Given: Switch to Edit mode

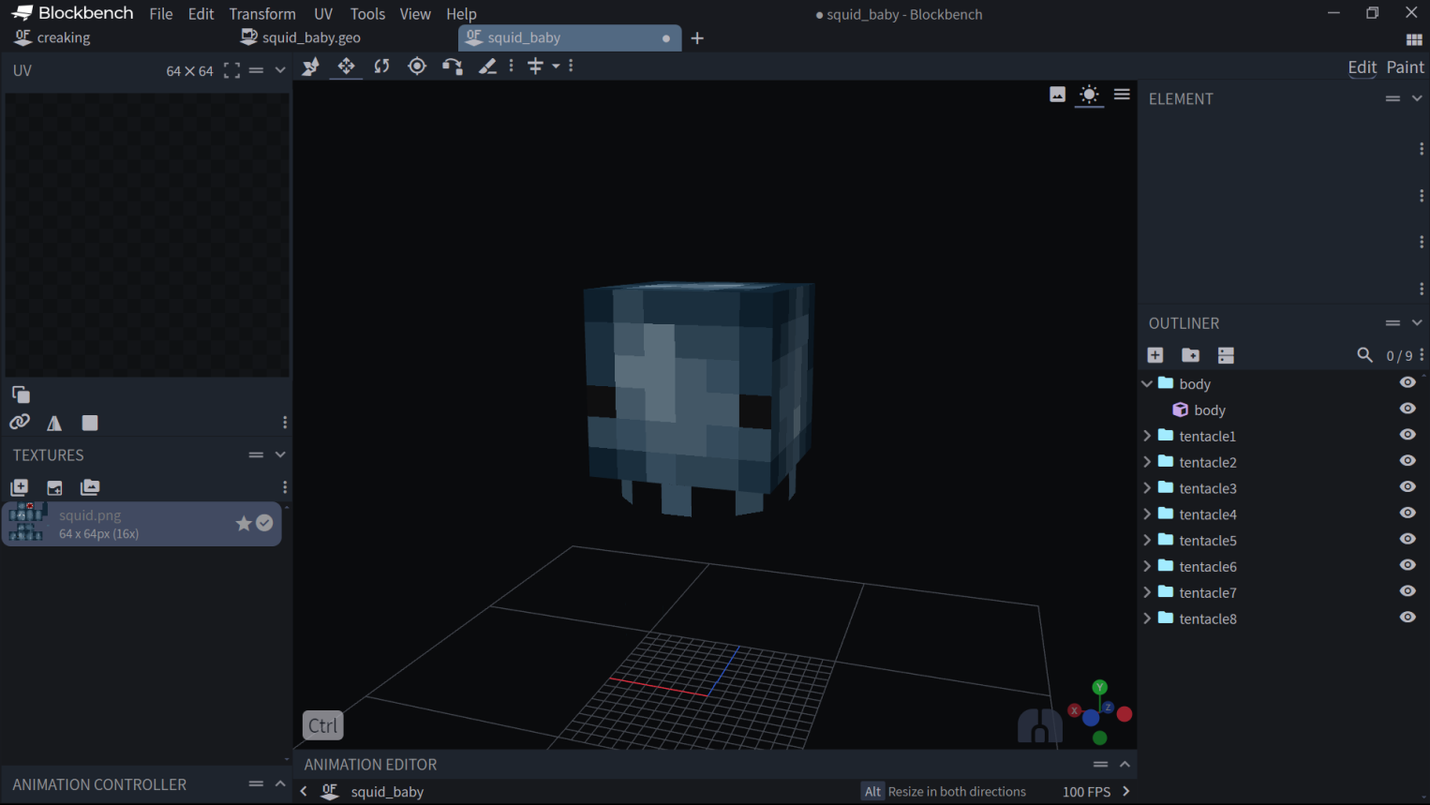Looking at the screenshot, I should (1362, 67).
